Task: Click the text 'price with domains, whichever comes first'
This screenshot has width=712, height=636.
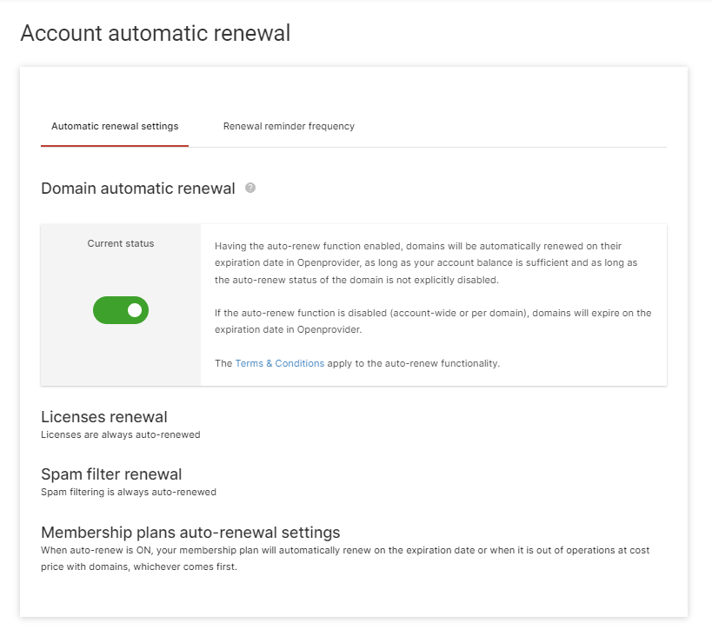Action: click(139, 567)
